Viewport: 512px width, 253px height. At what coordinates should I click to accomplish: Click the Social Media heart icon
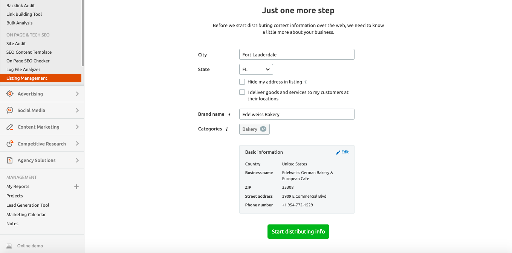coord(10,110)
